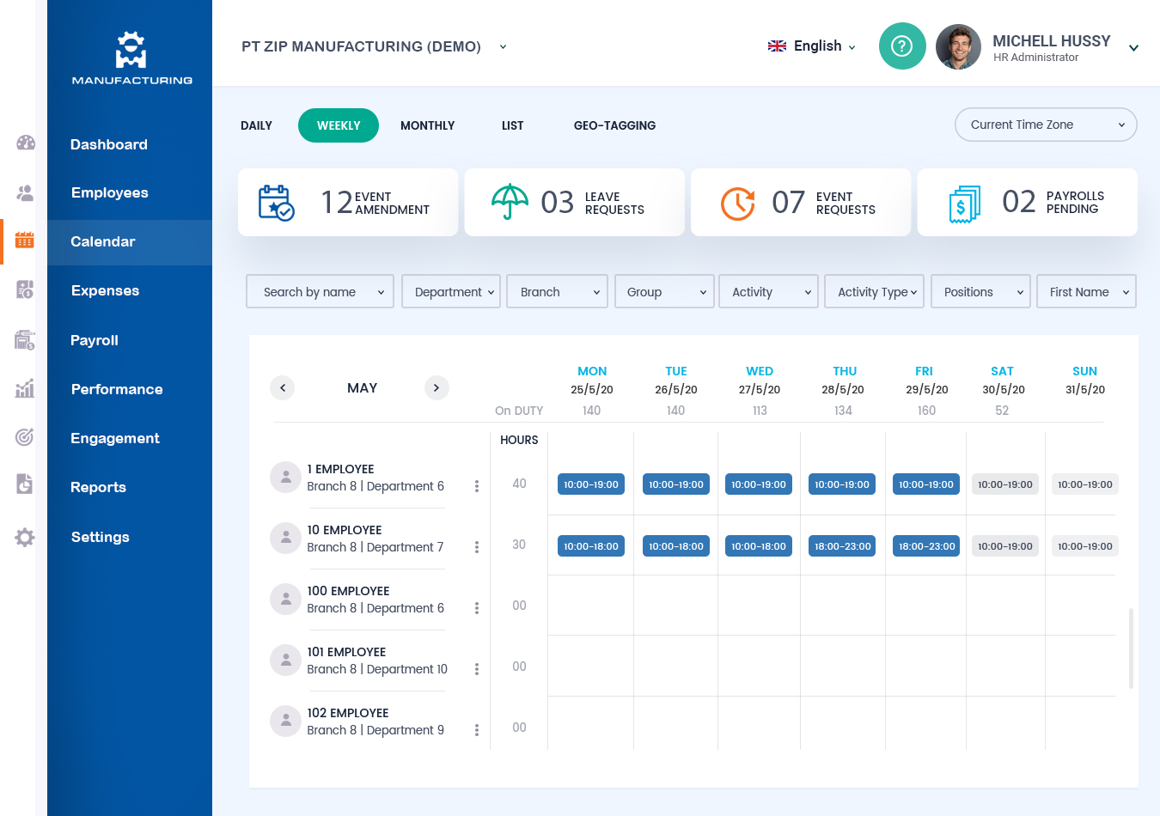The width and height of the screenshot is (1160, 816).
Task: Open the Payroll menu item
Action: pyautogui.click(x=95, y=340)
